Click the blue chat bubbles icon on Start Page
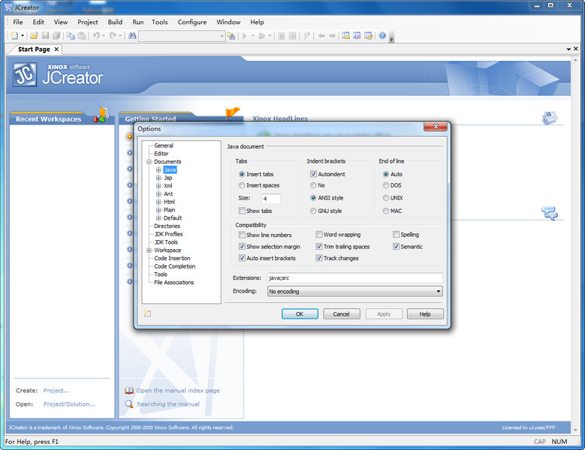The height and width of the screenshot is (450, 585). (550, 213)
